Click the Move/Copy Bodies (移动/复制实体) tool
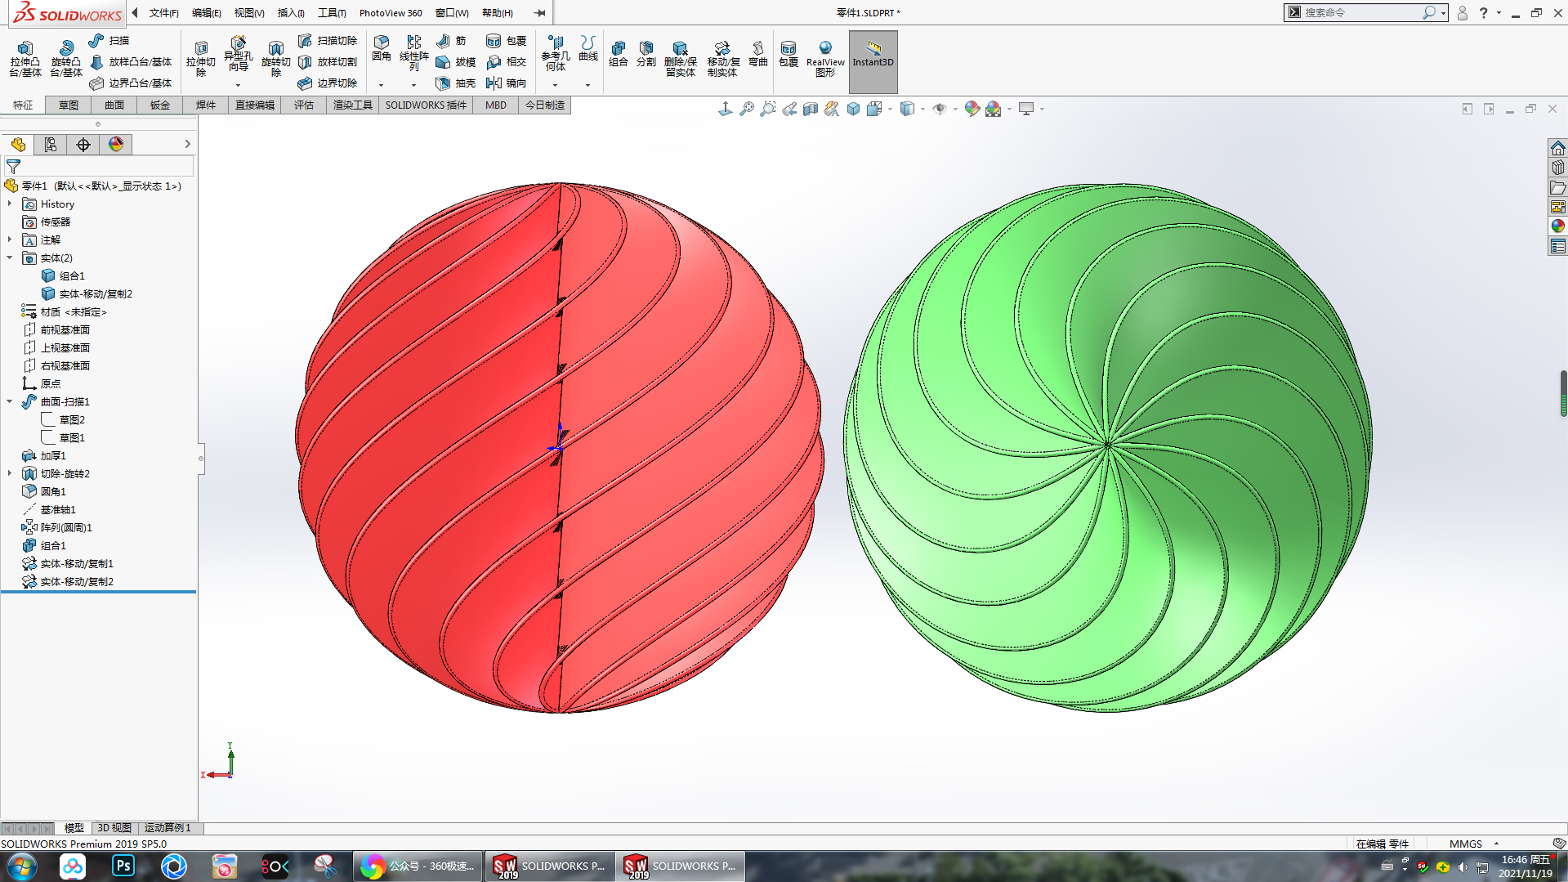 pyautogui.click(x=722, y=58)
